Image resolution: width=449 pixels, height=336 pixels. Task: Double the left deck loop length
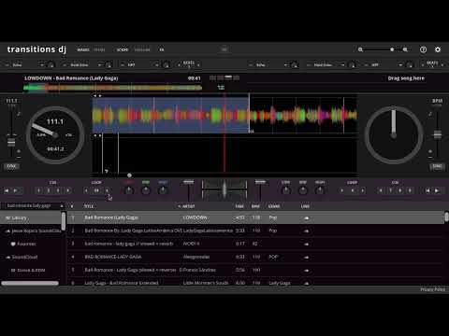(x=107, y=190)
